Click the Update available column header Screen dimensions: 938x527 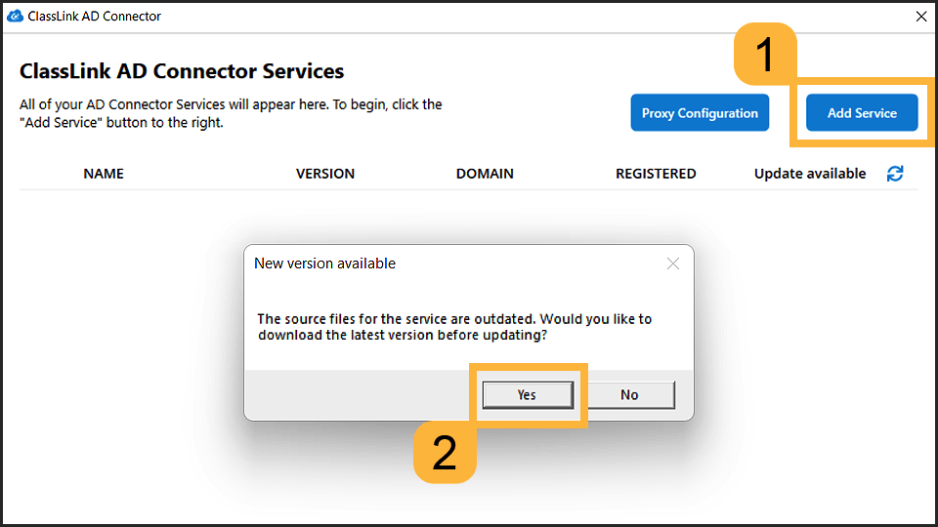coord(810,174)
